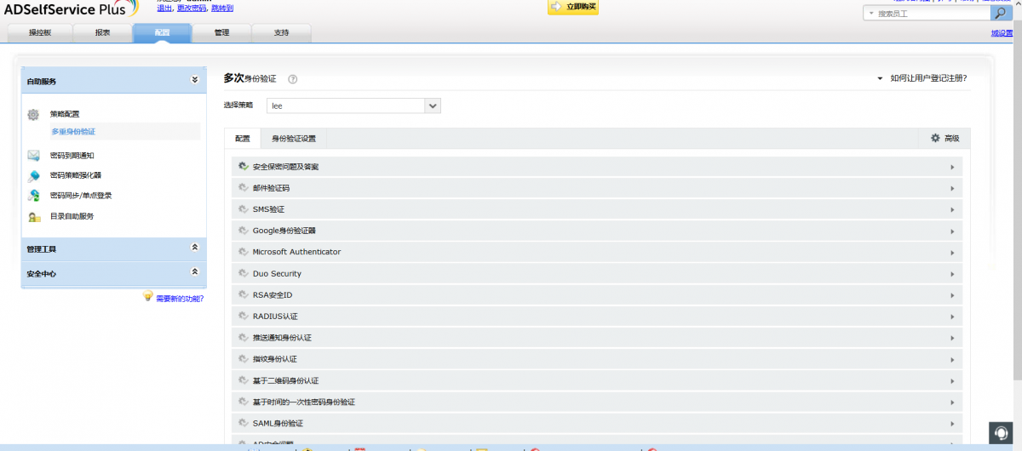The height and width of the screenshot is (451, 1022).
Task: Click the 立即购买 button
Action: coord(573,7)
